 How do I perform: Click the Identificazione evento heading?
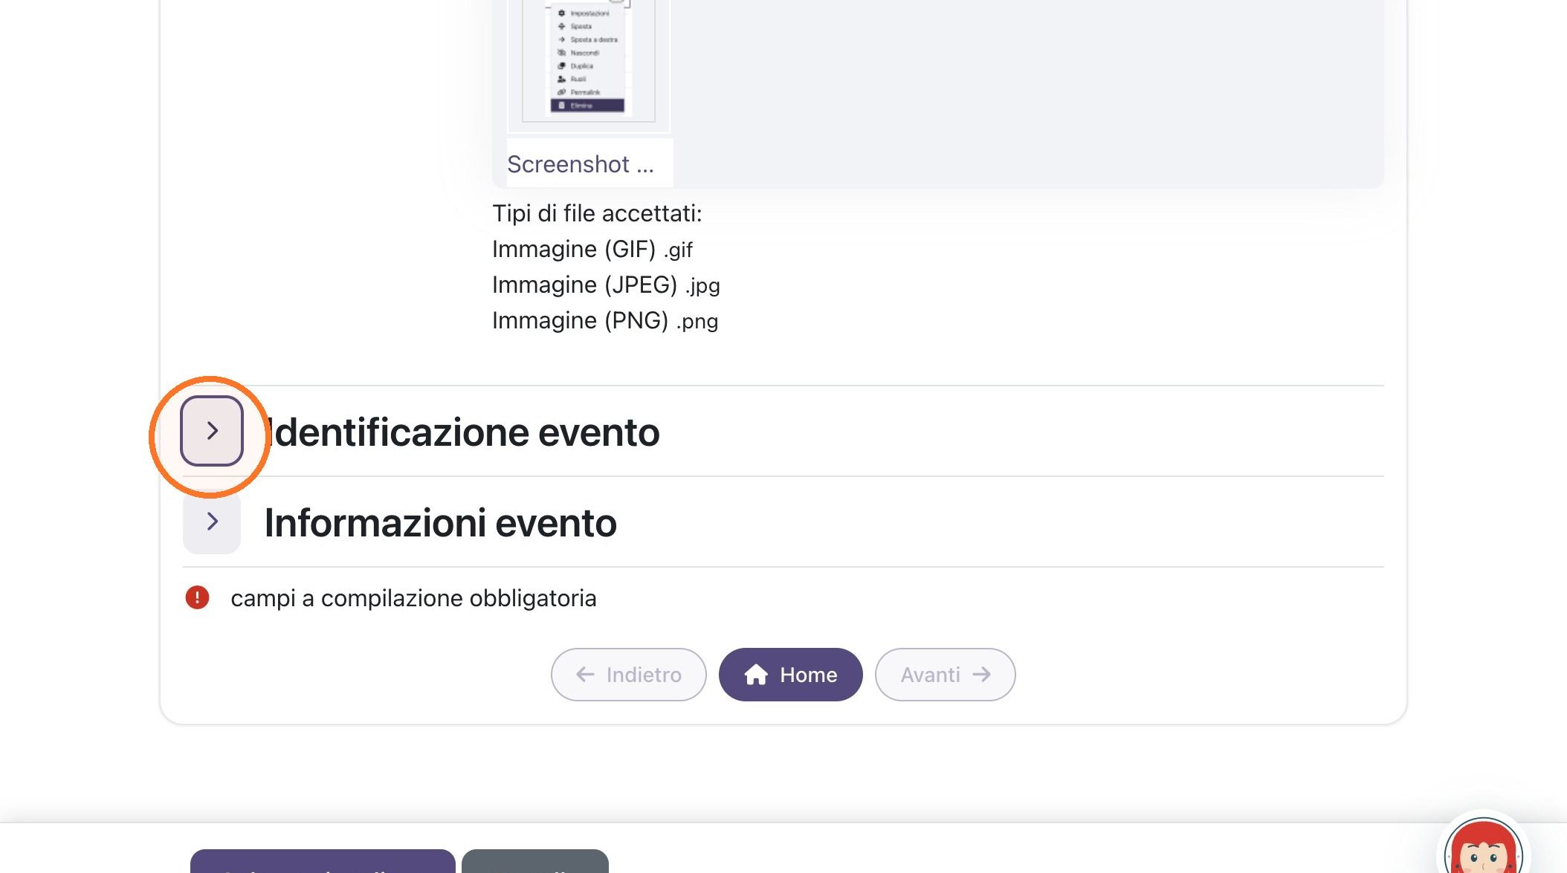[x=462, y=432]
